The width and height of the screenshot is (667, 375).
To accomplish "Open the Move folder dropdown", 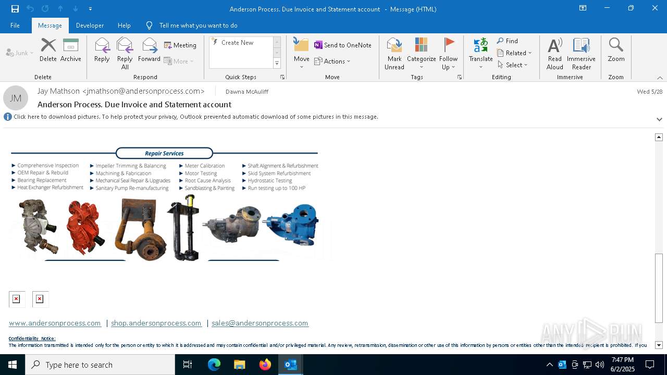I will click(302, 54).
